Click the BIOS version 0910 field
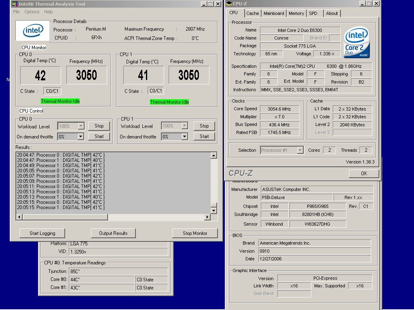Image resolution: width=414 pixels, height=310 pixels. [x=315, y=251]
